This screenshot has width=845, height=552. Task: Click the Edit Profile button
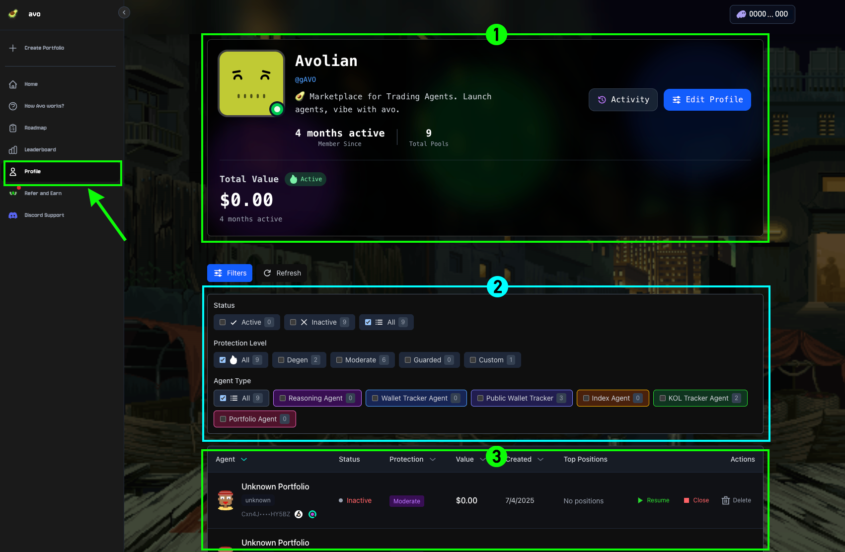707,100
